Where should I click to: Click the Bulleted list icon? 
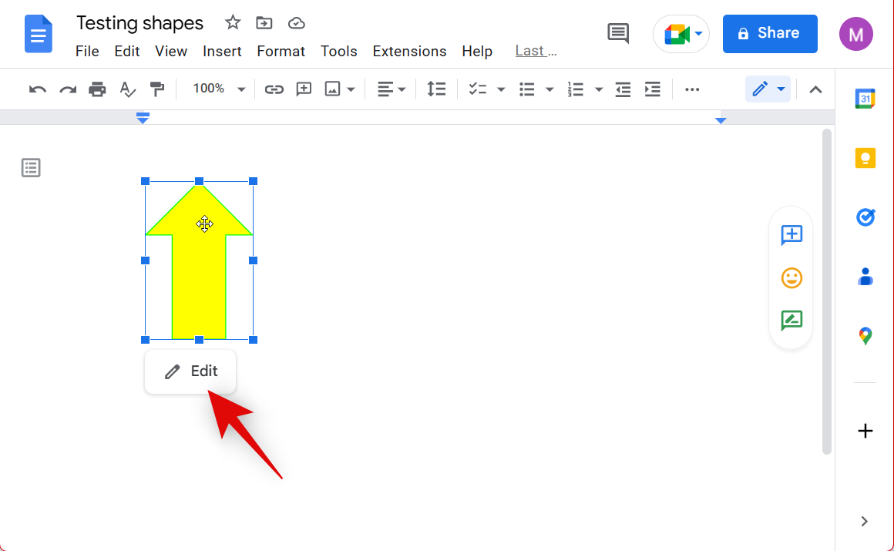[527, 89]
